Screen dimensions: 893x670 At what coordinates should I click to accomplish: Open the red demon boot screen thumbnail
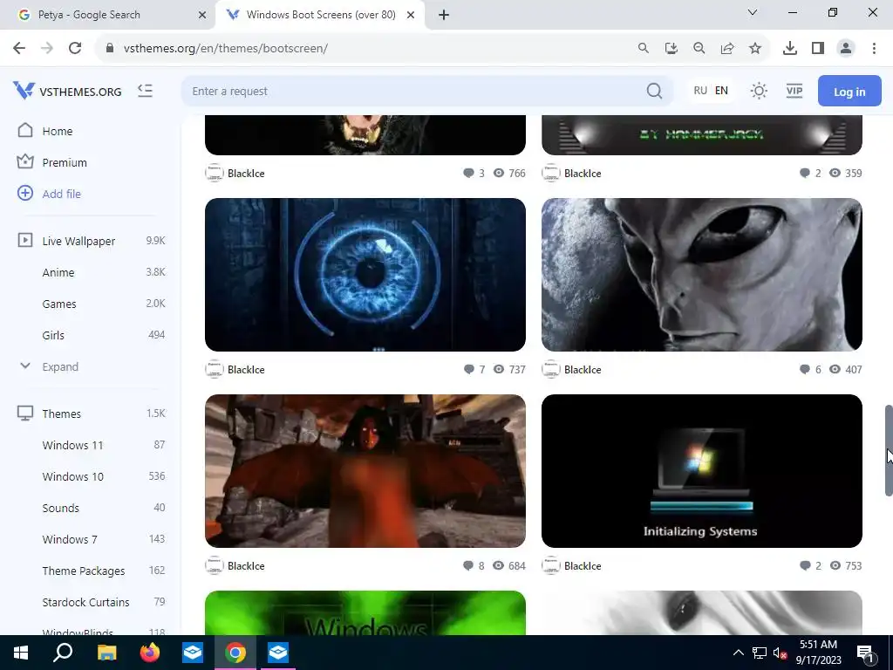[x=365, y=470]
